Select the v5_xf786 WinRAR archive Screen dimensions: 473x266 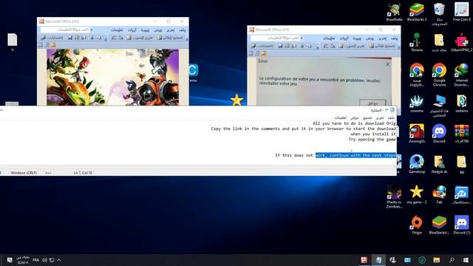coord(461,134)
